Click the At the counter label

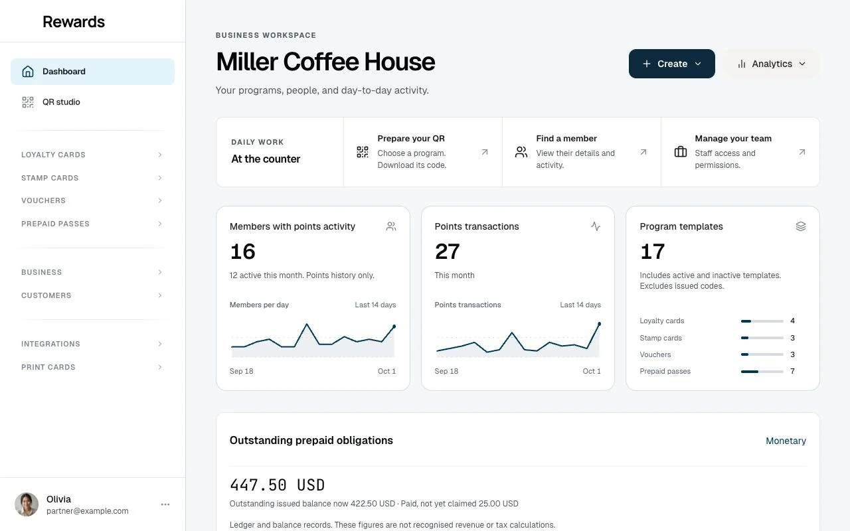pos(266,159)
